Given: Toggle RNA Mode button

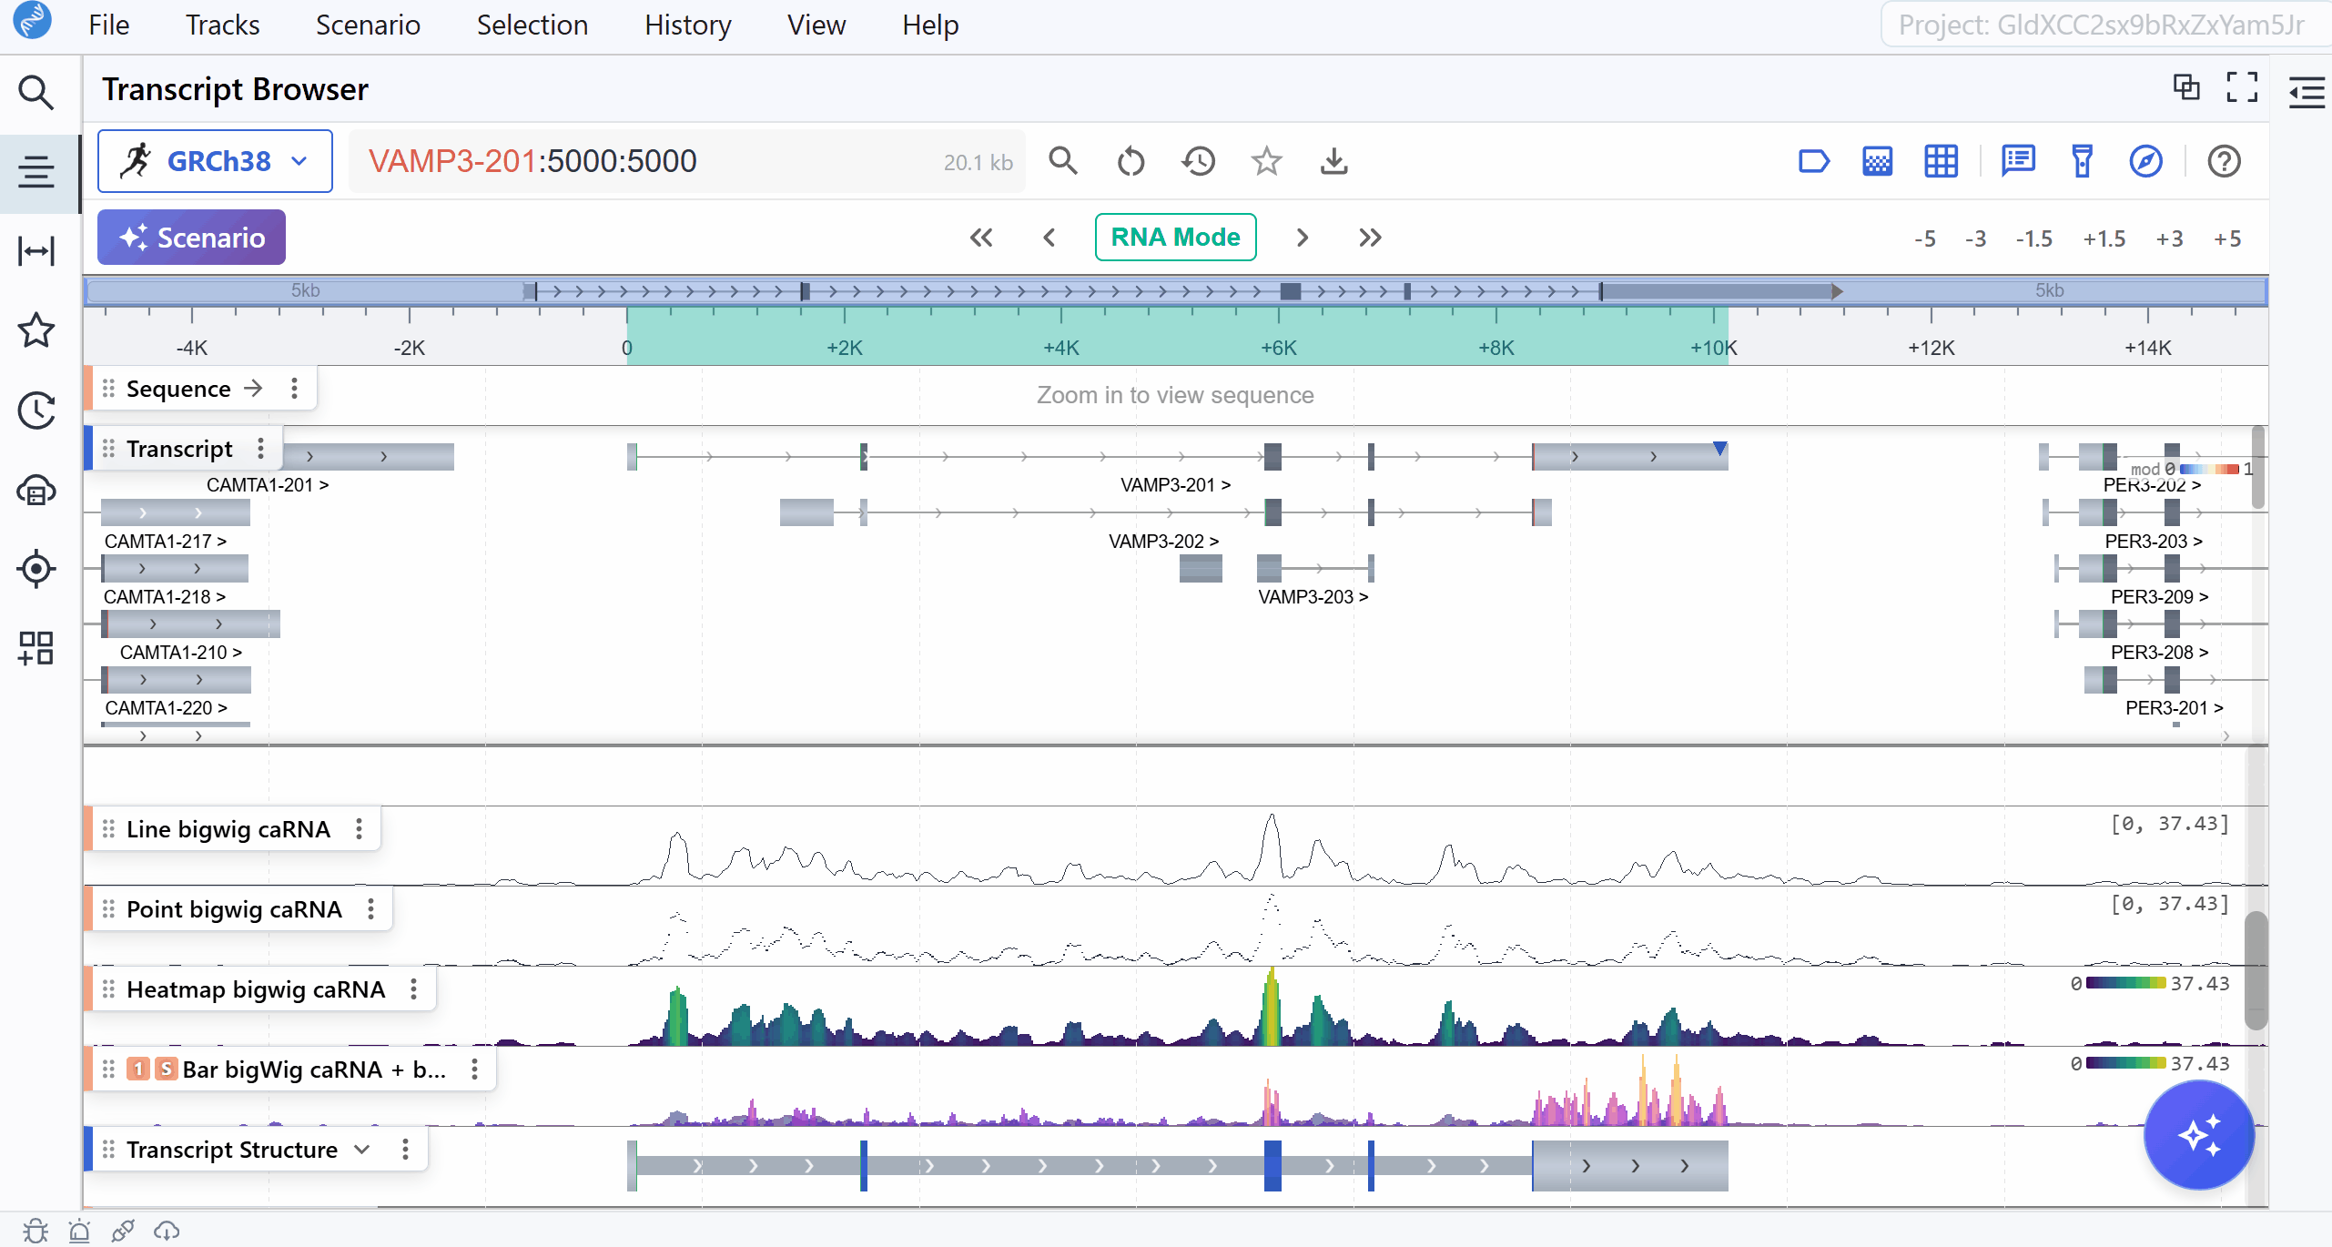Looking at the screenshot, I should tap(1175, 238).
